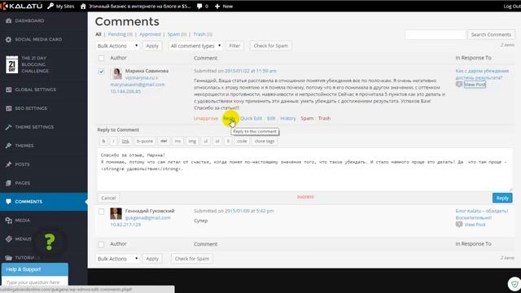This screenshot has height=293, width=521.
Task: Uncheck Марина Савинова's comment checkbox
Action: pos(101,72)
